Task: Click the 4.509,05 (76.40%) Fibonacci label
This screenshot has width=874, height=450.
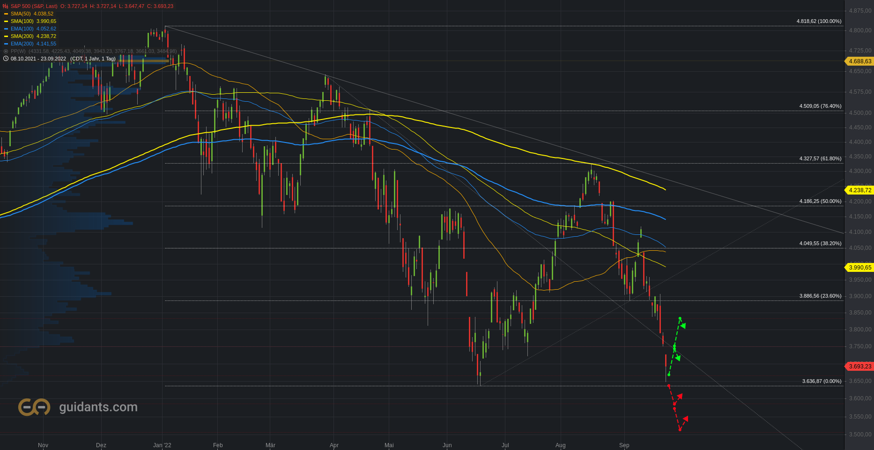Action: pyautogui.click(x=820, y=106)
